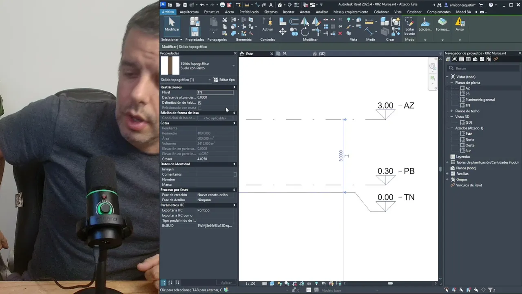522x294 pixels.
Task: Select the Rotate tool in the ribbon
Action: point(305,32)
